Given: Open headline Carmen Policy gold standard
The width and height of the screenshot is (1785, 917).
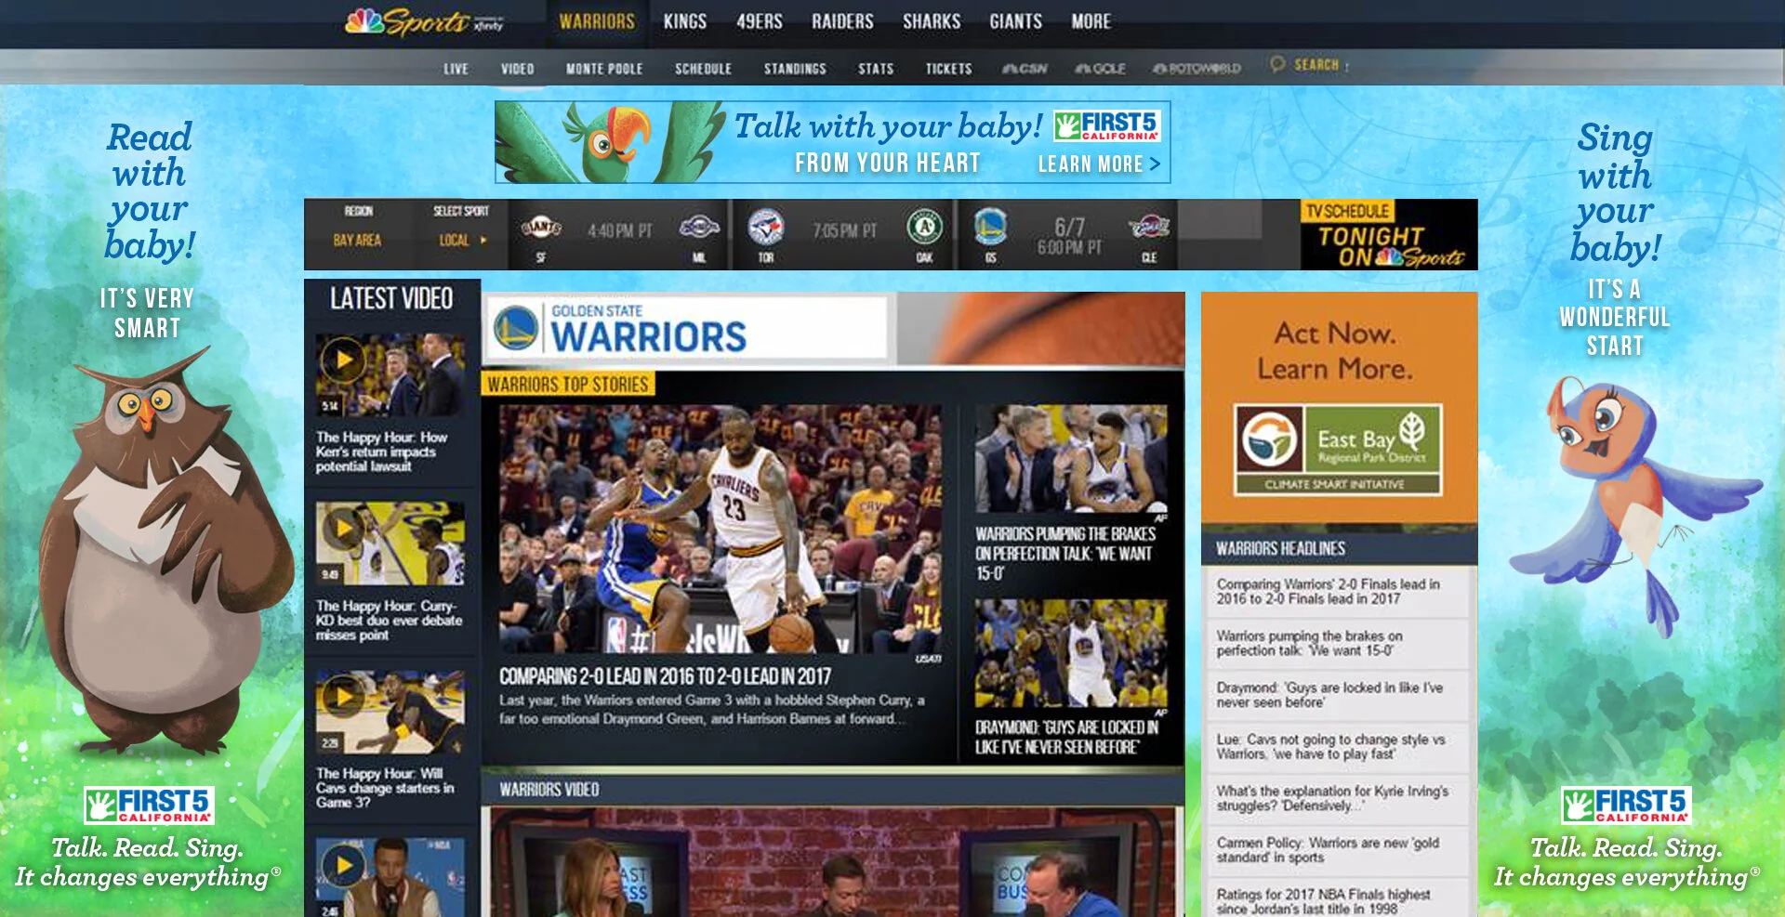Looking at the screenshot, I should point(1328,850).
